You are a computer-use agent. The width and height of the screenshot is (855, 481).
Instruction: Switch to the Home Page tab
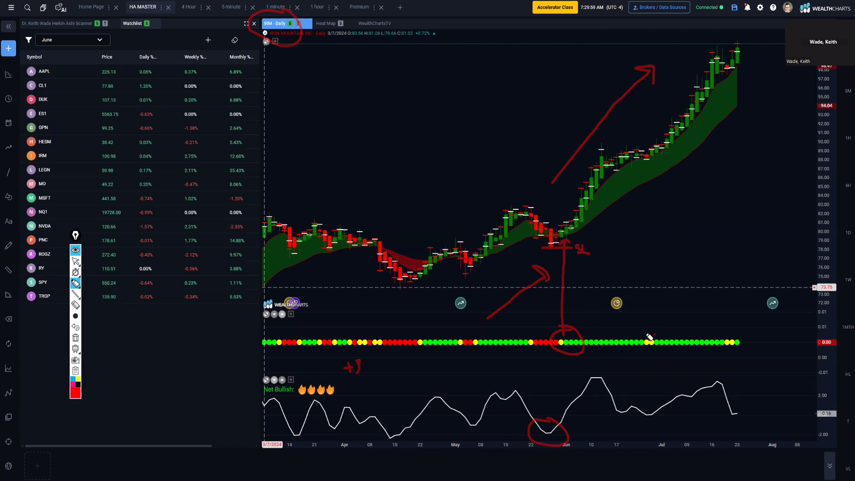[91, 7]
